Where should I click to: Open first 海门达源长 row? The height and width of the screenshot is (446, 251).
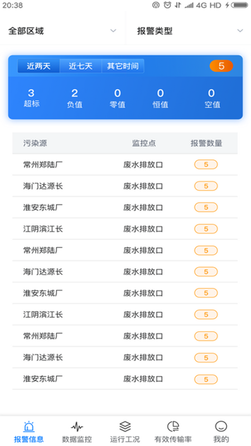pyautogui.click(x=125, y=186)
